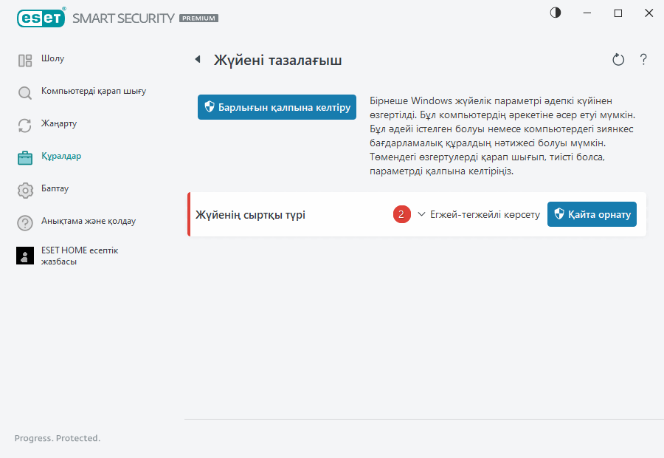664x458 pixels.
Task: Click the help and support question icon
Action: pyautogui.click(x=25, y=222)
